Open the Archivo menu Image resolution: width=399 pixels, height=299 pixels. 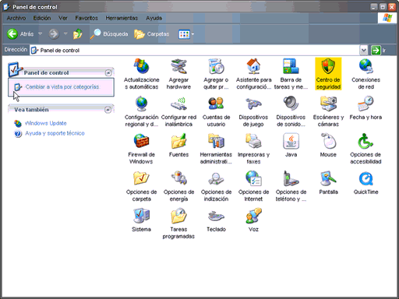pyautogui.click(x=16, y=18)
